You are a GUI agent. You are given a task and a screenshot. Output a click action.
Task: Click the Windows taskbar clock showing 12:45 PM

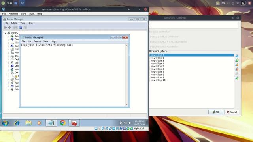(x=139, y=123)
